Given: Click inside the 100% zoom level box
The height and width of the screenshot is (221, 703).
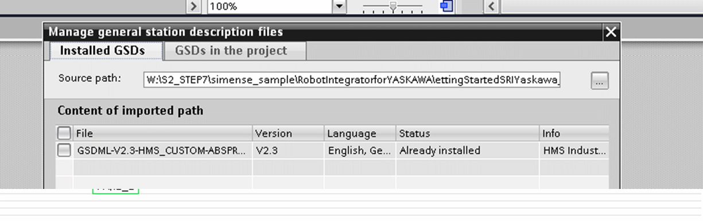Looking at the screenshot, I should click(269, 6).
